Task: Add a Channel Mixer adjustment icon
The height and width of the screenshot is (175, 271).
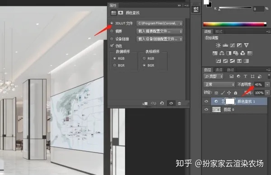Action: (x=243, y=53)
